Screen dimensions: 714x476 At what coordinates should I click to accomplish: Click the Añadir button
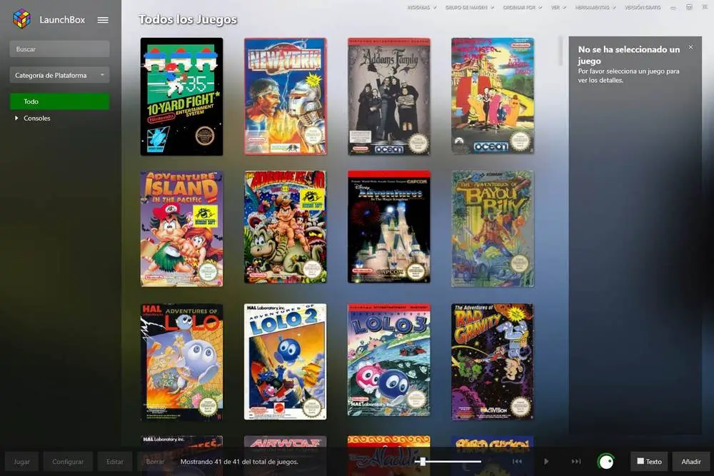690,462
